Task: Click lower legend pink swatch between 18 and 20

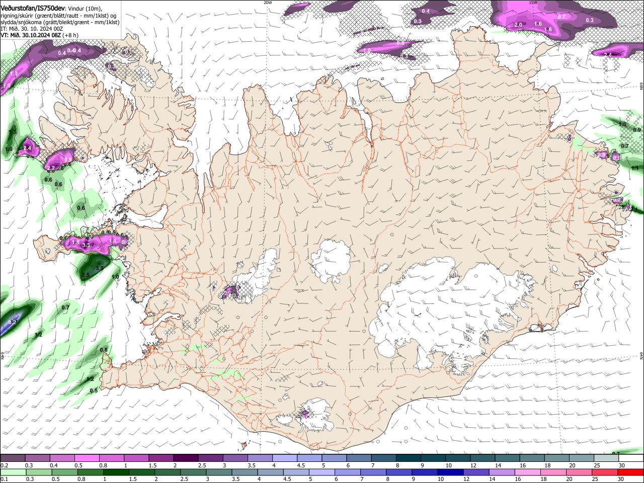Action: click(554, 472)
